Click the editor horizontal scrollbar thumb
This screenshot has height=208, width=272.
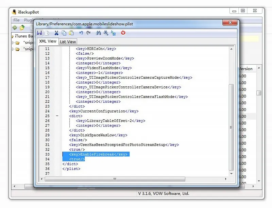click(x=115, y=179)
